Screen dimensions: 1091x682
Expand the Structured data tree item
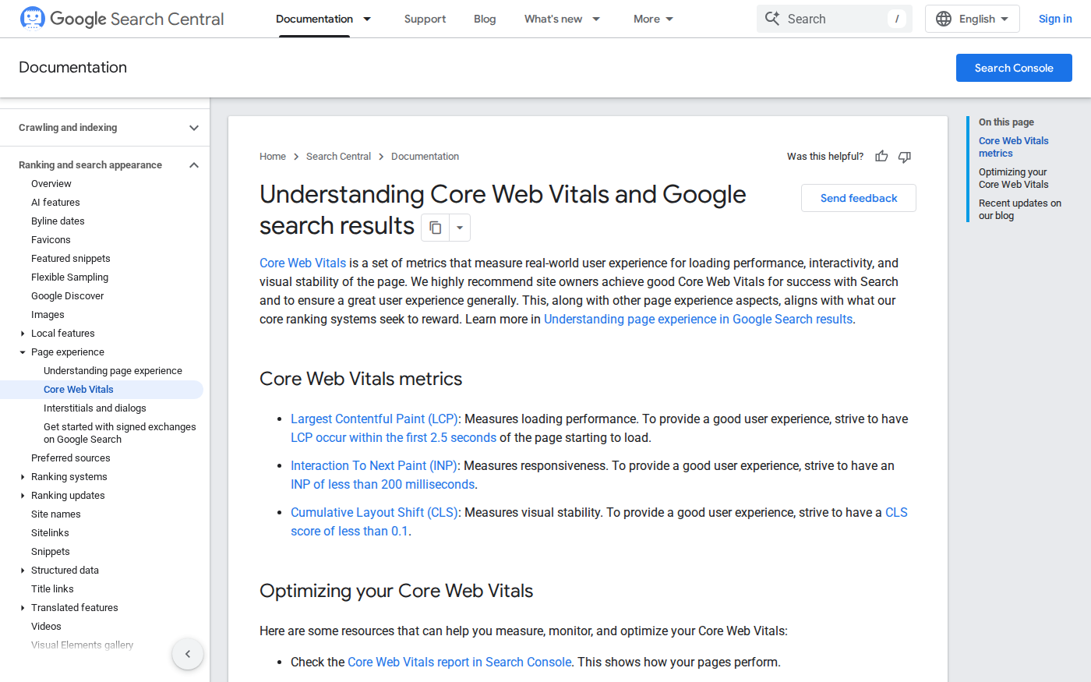click(x=23, y=571)
